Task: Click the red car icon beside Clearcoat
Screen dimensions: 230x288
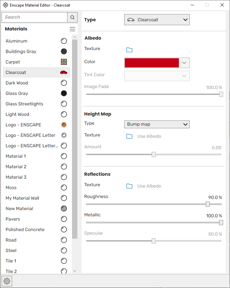Action: (x=64, y=72)
